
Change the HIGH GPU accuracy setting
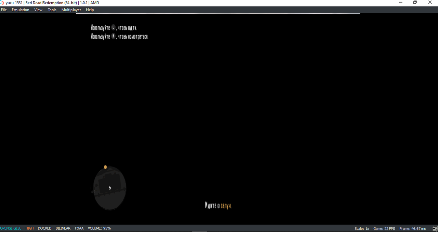click(x=30, y=228)
